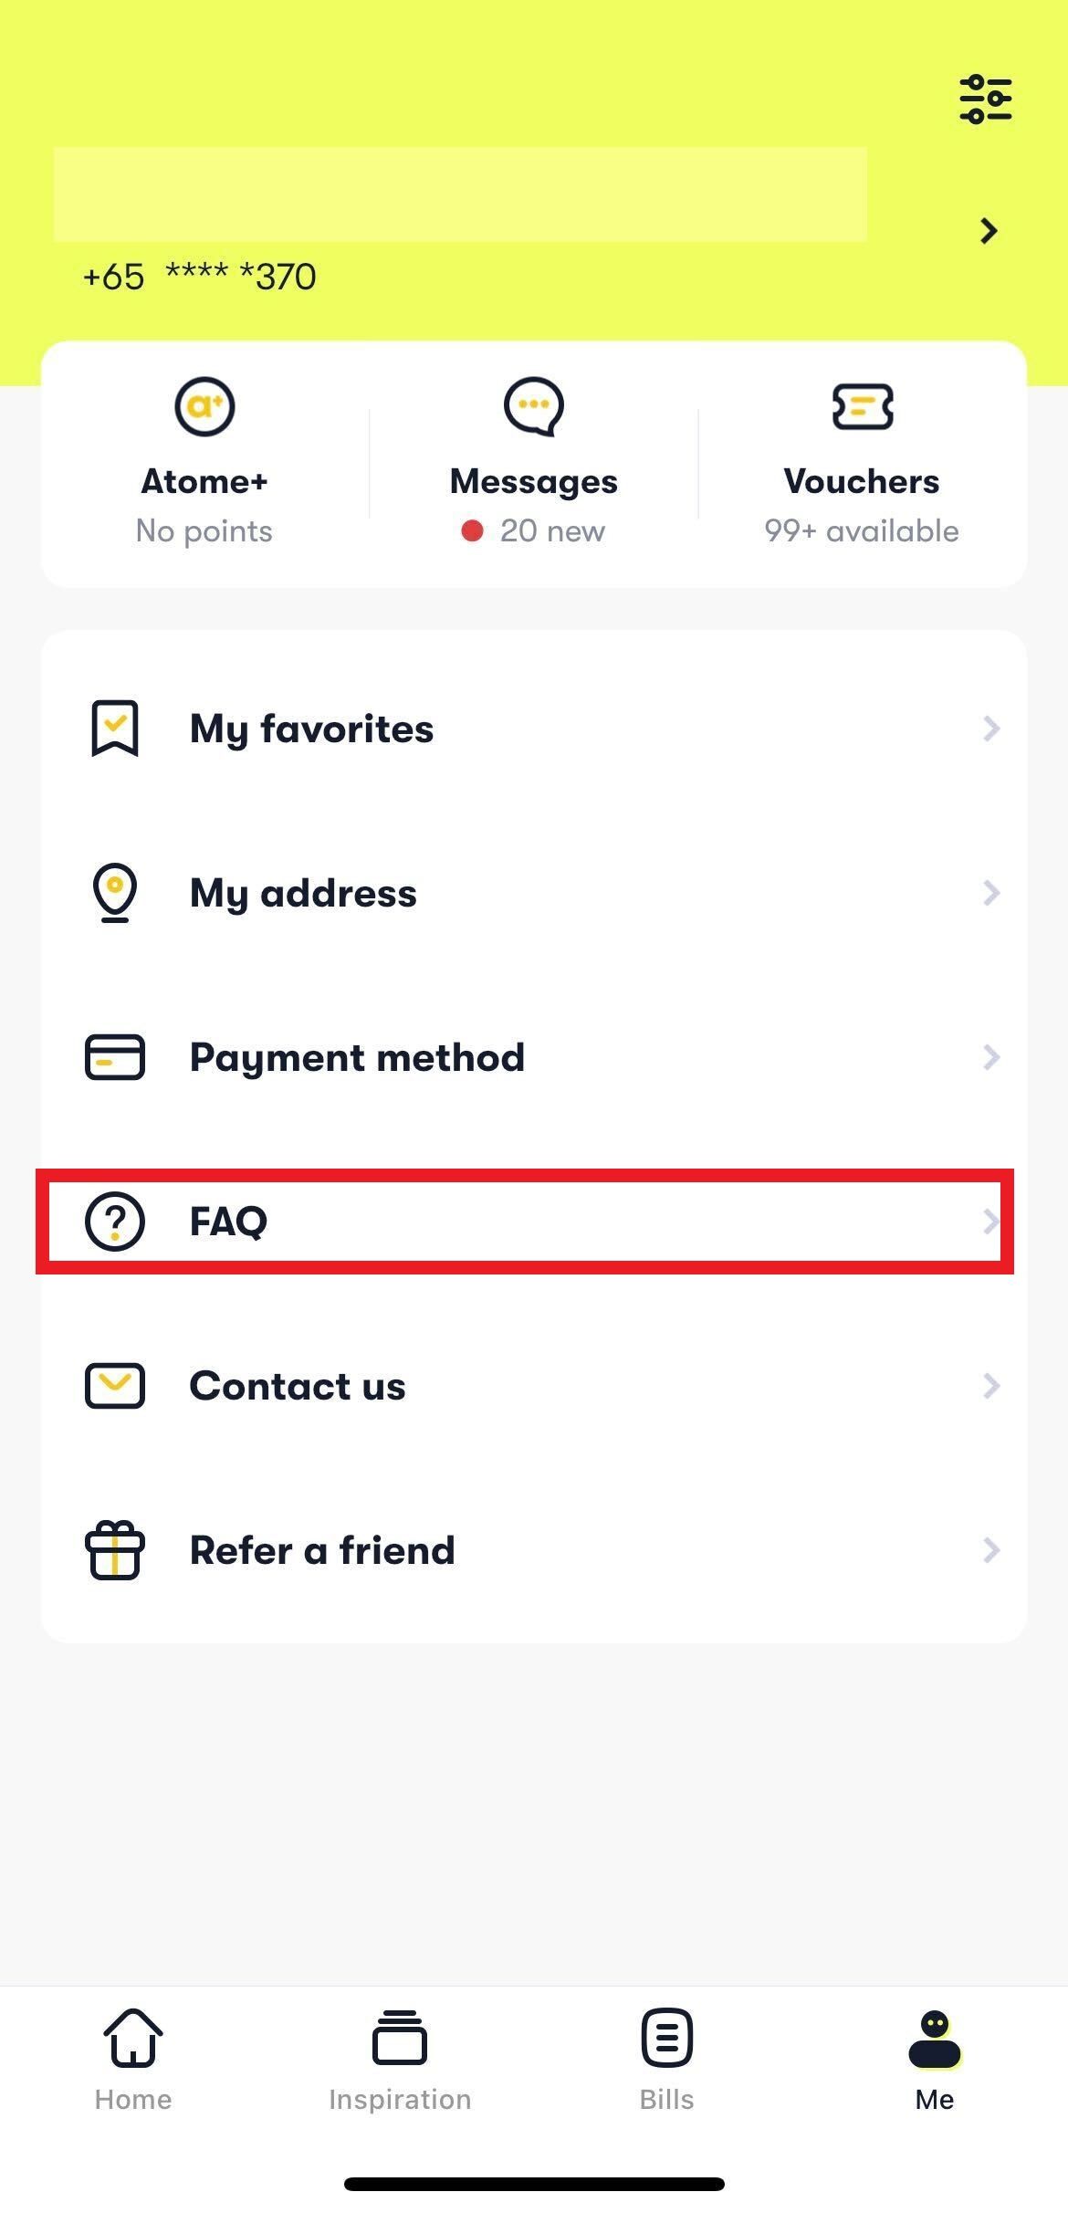Viewport: 1068px width, 2213px height.
Task: Tap Contact us to reach support
Action: [297, 1386]
